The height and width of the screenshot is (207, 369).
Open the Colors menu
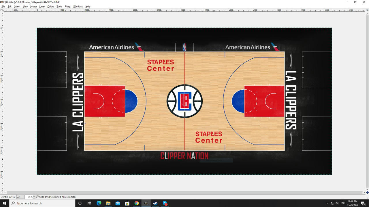coord(51,6)
